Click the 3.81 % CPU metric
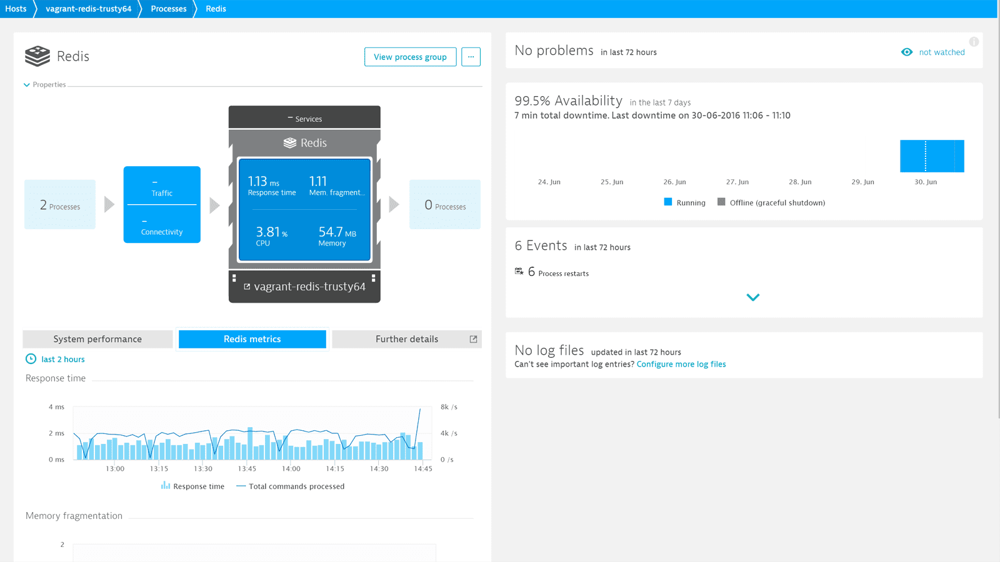This screenshot has width=1000, height=562. pos(271,236)
